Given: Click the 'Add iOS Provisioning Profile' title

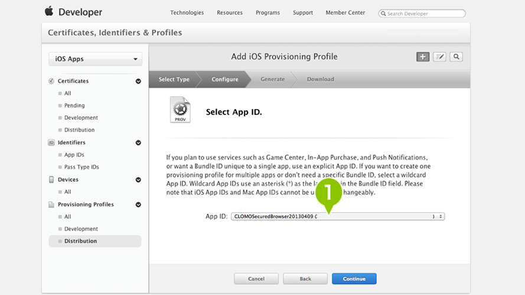Looking at the screenshot, I should 284,57.
